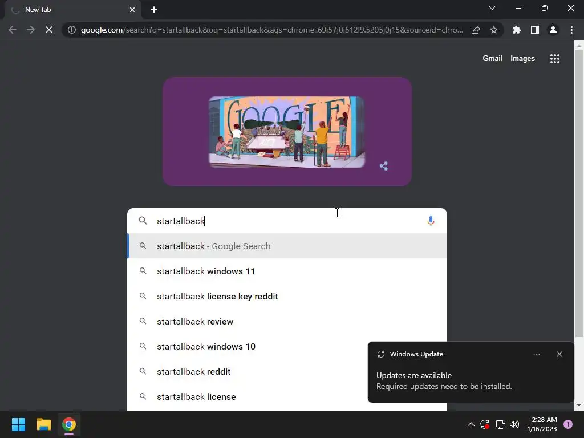Viewport: 584px width, 438px height.
Task: Open the Windows Start menu
Action: click(18, 424)
